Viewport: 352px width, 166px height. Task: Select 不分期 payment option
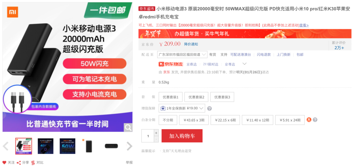pos(168,120)
